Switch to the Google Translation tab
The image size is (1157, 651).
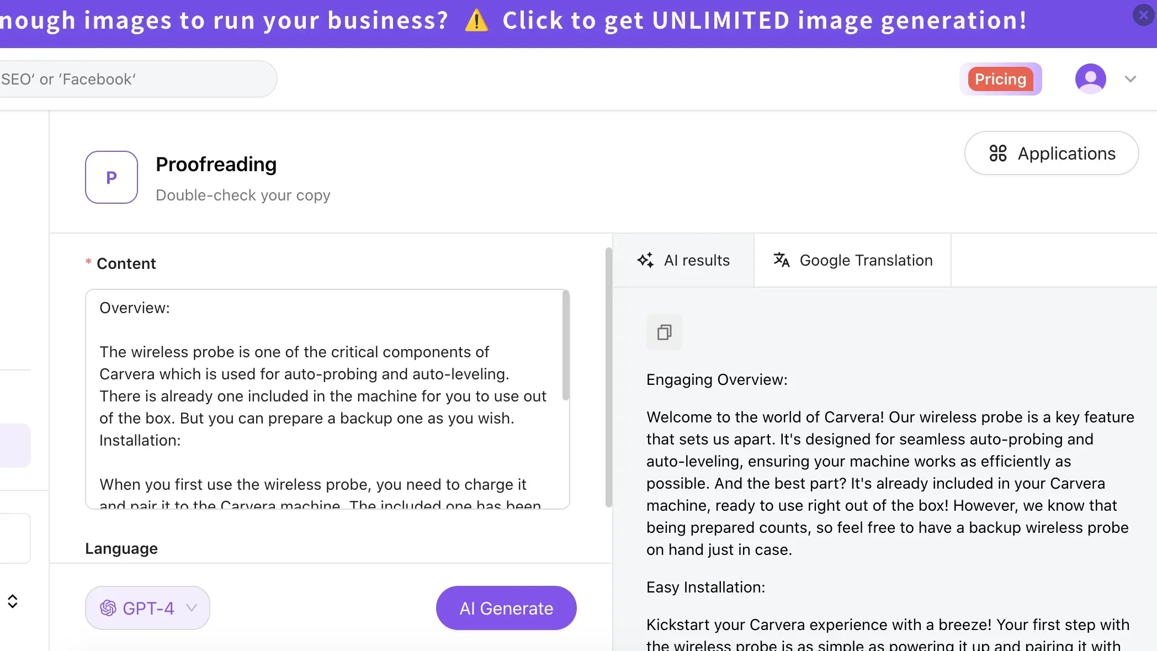pos(852,260)
